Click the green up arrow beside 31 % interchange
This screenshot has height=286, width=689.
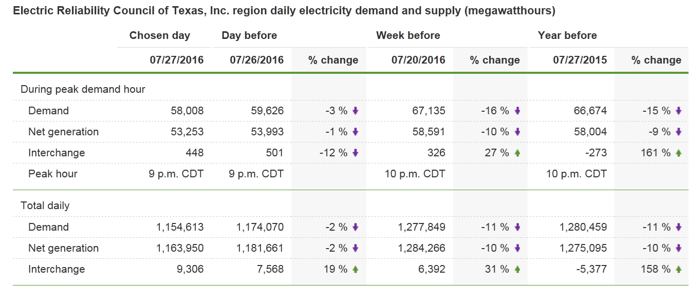click(517, 269)
